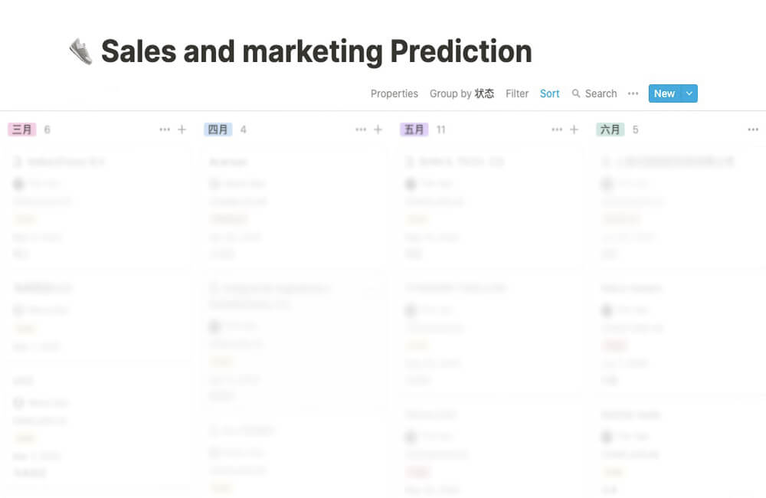Click the Search magnifier icon
766x498 pixels.
[576, 93]
